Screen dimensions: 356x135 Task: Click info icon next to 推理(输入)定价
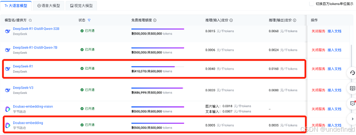pos(231,20)
